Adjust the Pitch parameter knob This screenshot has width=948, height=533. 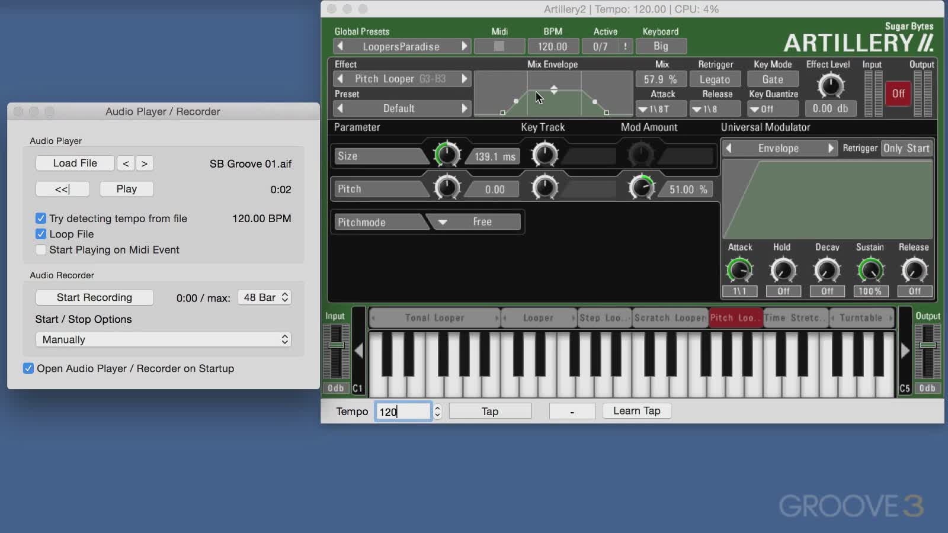click(x=447, y=188)
